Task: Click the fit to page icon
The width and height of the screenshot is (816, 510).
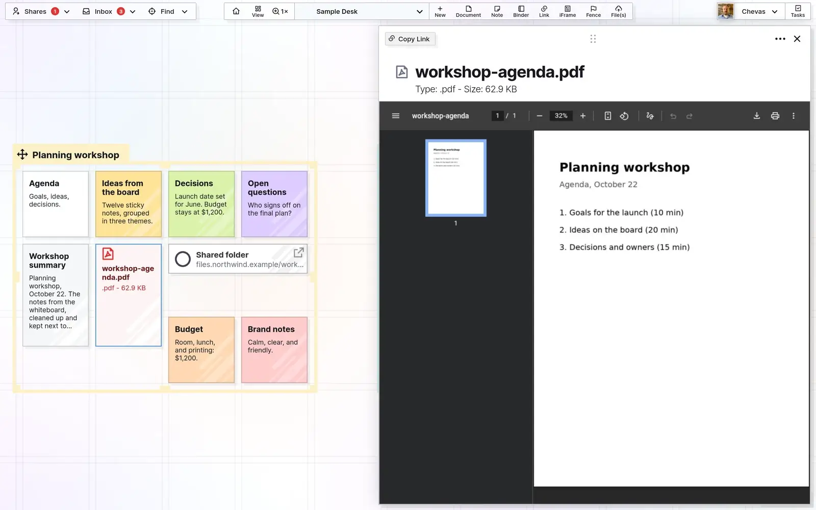Action: 607,116
